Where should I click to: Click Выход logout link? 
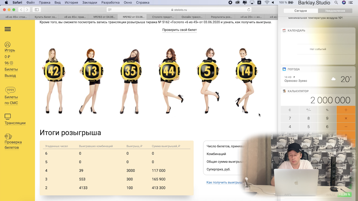10,76
